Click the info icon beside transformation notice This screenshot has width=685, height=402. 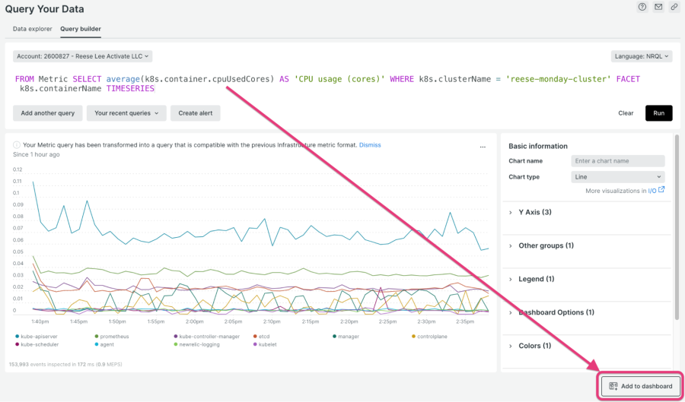(x=17, y=144)
